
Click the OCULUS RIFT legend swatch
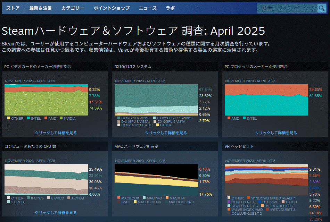(229, 202)
